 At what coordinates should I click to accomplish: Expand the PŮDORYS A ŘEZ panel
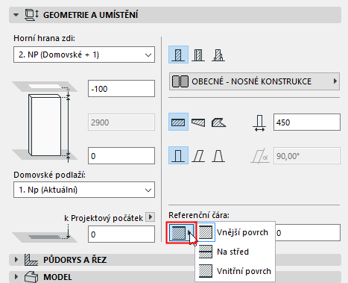pyautogui.click(x=16, y=260)
